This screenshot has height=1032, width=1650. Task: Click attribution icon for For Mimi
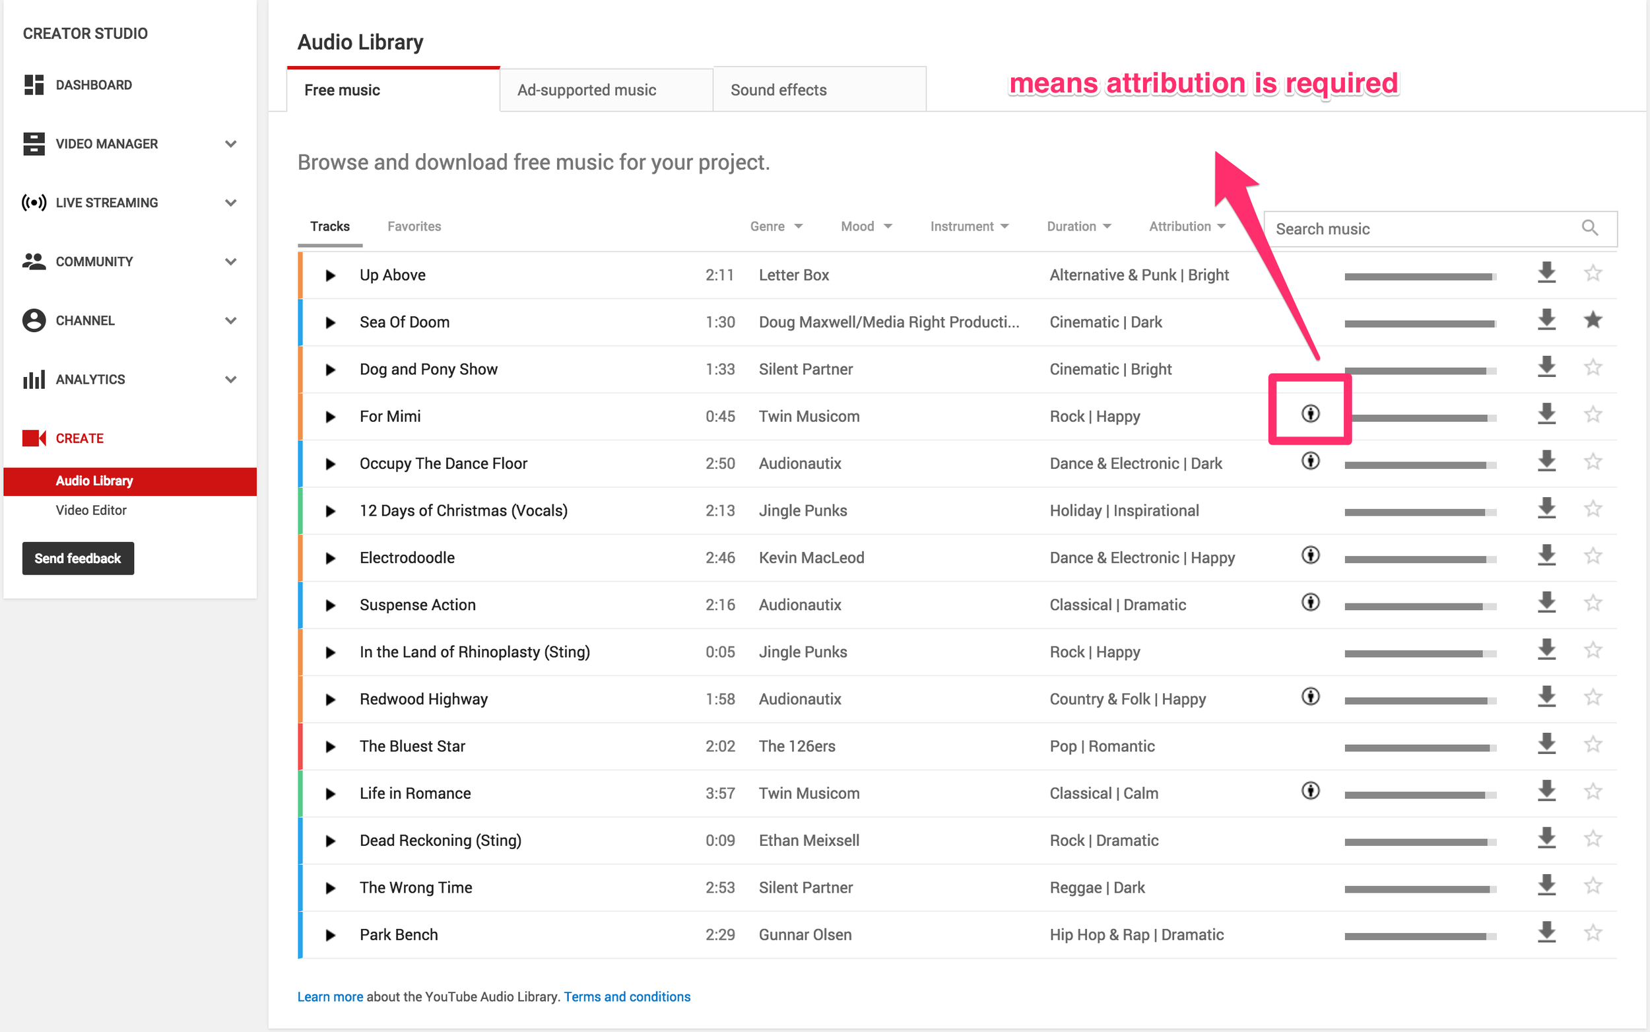pos(1310,413)
